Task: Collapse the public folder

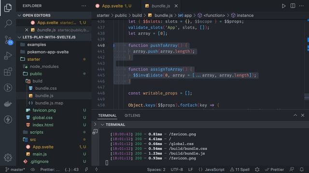Action: click(x=36, y=74)
